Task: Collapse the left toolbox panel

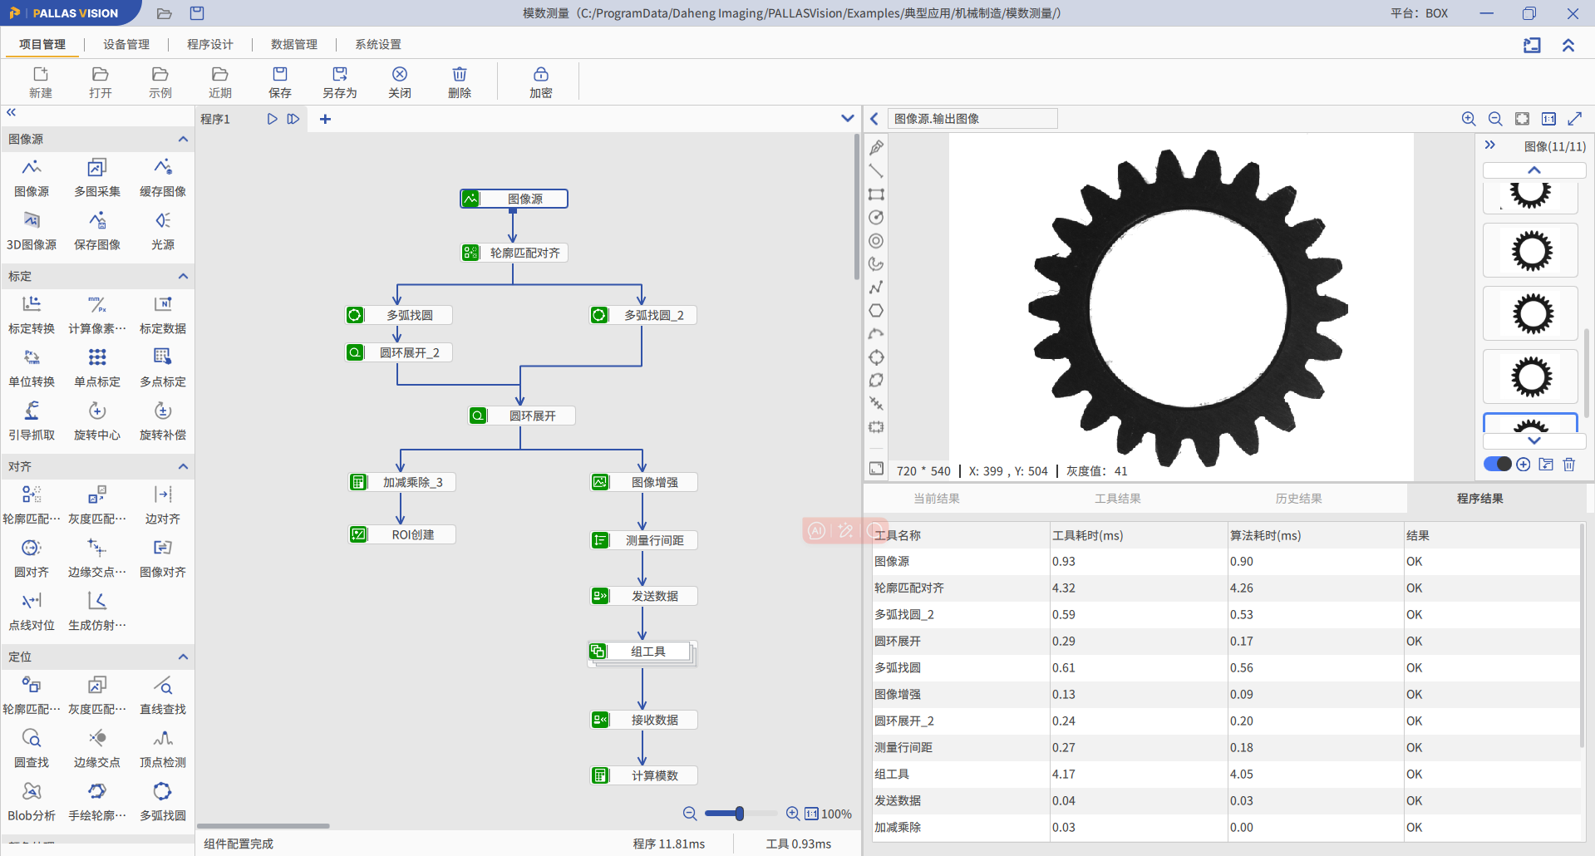Action: [x=11, y=112]
